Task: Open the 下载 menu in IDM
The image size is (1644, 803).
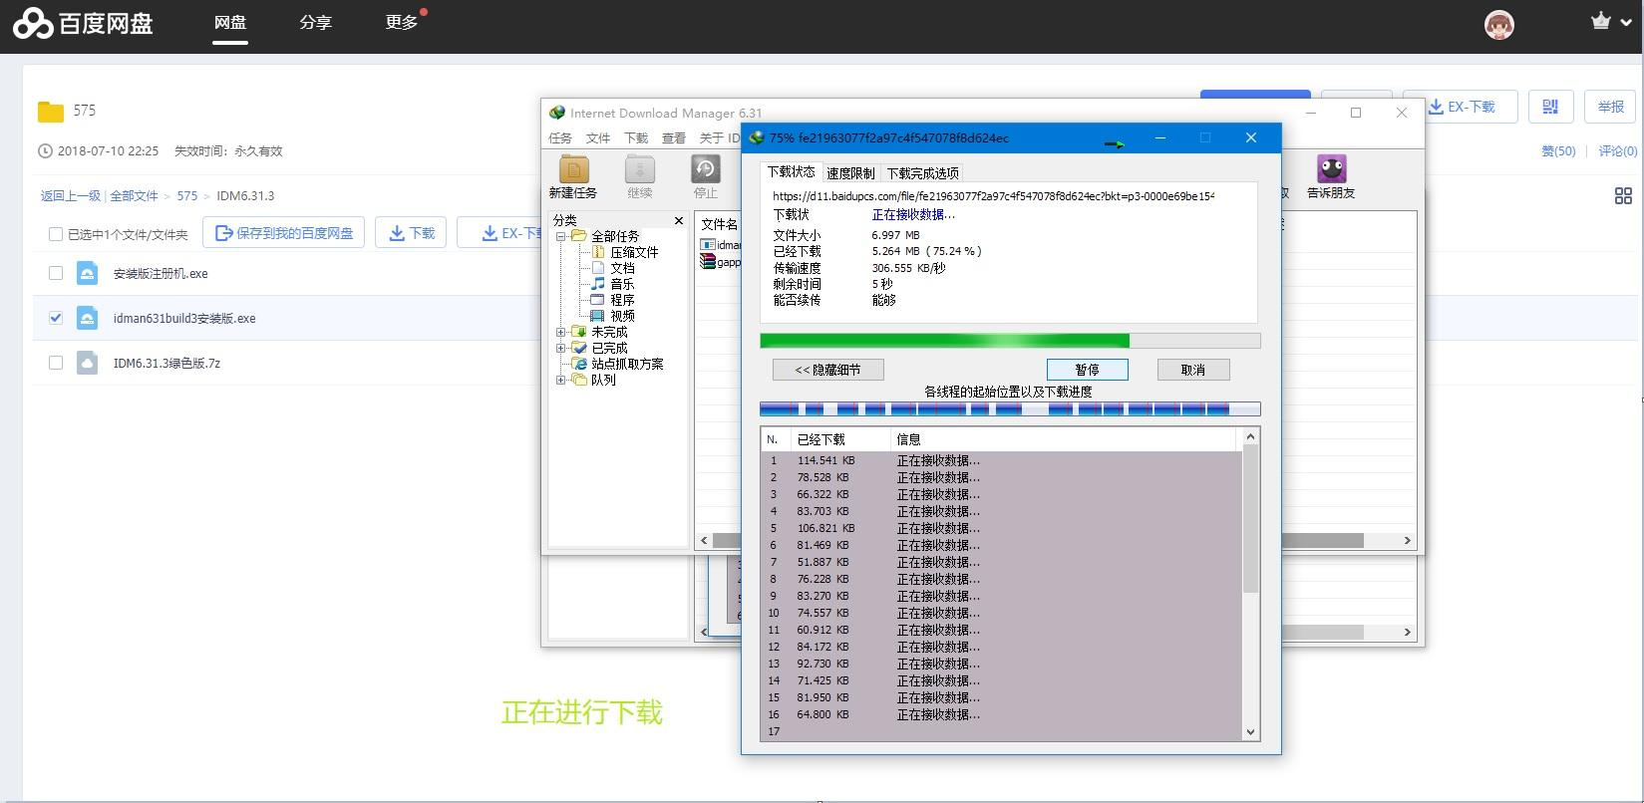Action: pyautogui.click(x=636, y=137)
